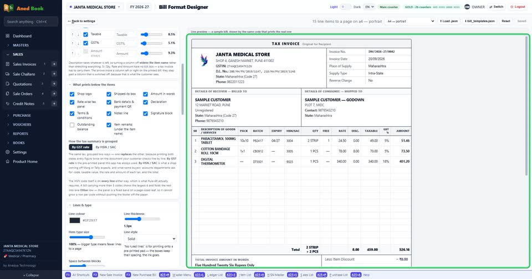Add new Sale Order via plus icon
Image resolution: width=532 pixels, height=279 pixels.
coord(54,94)
